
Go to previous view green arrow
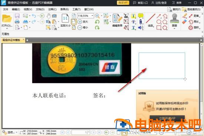click(x=42, y=16)
